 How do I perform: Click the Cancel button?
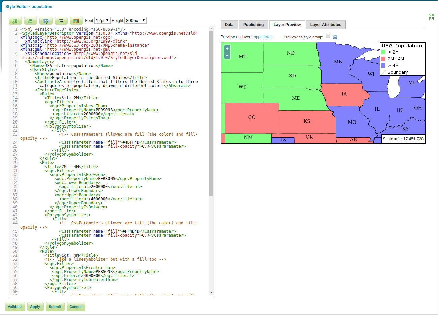[x=75, y=307]
